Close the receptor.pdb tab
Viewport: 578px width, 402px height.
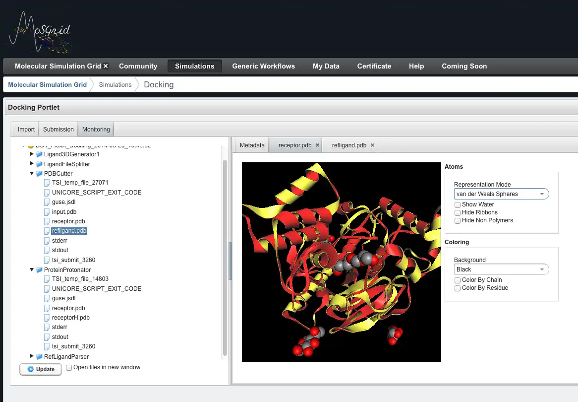point(317,145)
